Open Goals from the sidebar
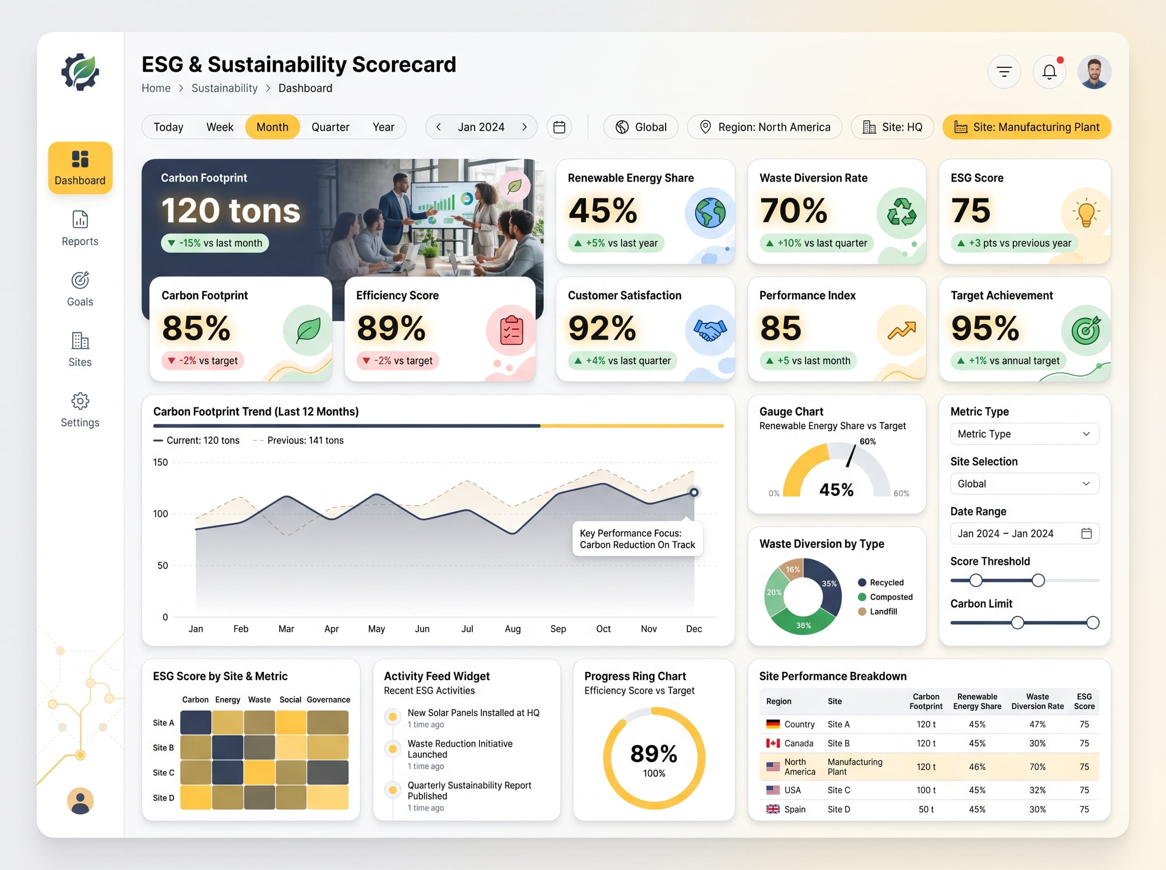 click(x=80, y=289)
